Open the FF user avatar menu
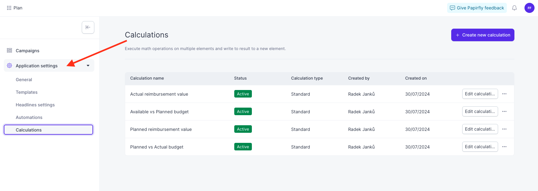 pyautogui.click(x=530, y=8)
